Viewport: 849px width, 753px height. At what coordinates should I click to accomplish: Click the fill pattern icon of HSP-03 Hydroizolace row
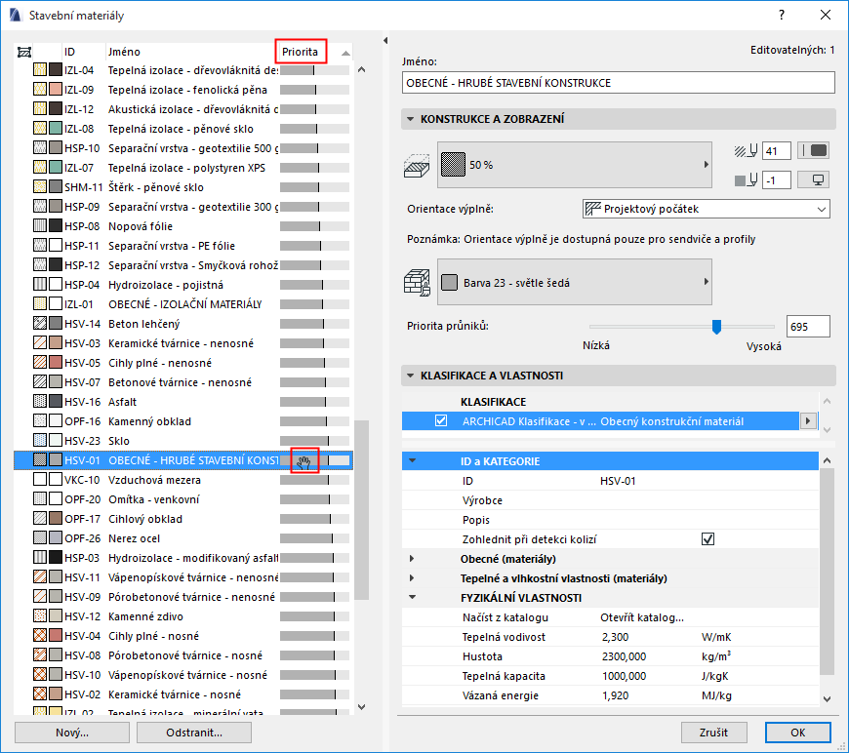coord(40,558)
